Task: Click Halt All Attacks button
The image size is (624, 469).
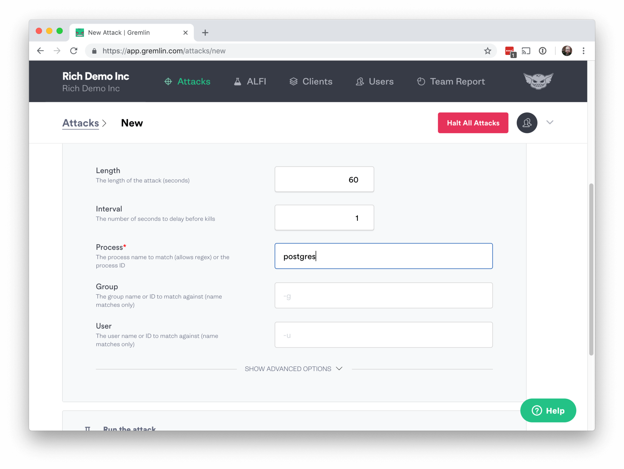Action: pyautogui.click(x=473, y=123)
